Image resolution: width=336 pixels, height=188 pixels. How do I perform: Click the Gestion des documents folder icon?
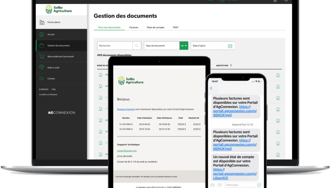click(x=42, y=45)
